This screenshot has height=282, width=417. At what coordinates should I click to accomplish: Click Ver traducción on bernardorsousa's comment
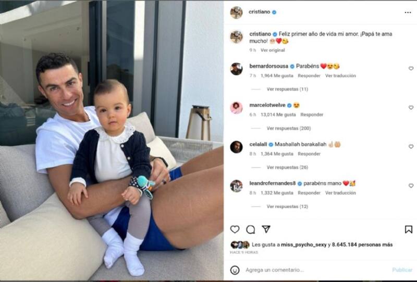click(x=340, y=75)
